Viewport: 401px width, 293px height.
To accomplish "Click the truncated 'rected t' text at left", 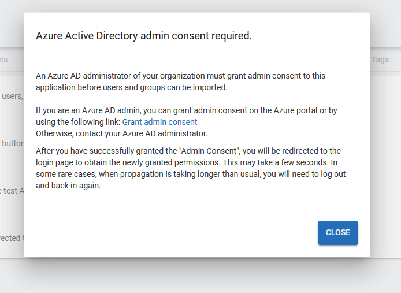I will coord(12,238).
